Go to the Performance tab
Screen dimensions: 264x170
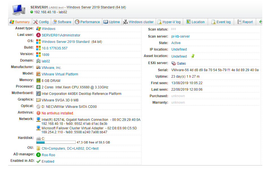pos(88,22)
